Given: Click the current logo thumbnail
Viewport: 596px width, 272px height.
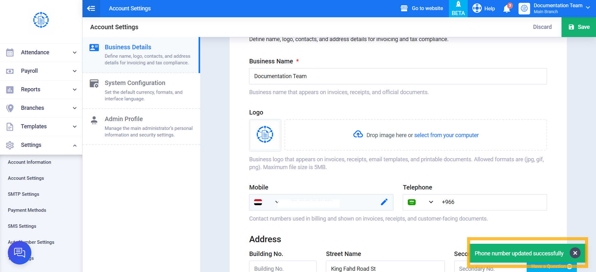Looking at the screenshot, I should (265, 135).
